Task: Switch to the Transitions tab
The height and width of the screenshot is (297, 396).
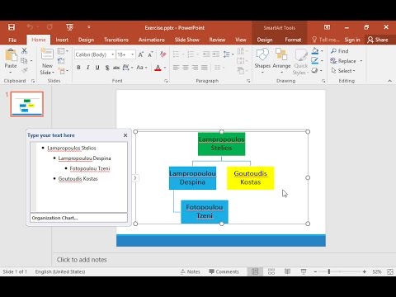Action: pos(116,40)
